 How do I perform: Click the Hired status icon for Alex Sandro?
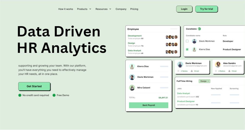230,71
